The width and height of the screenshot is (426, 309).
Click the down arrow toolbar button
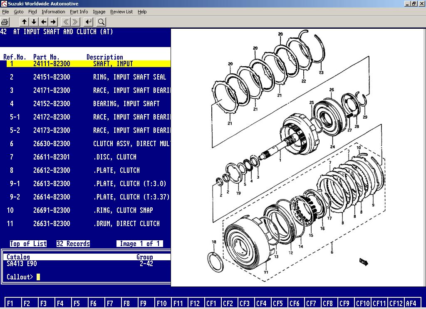click(34, 22)
